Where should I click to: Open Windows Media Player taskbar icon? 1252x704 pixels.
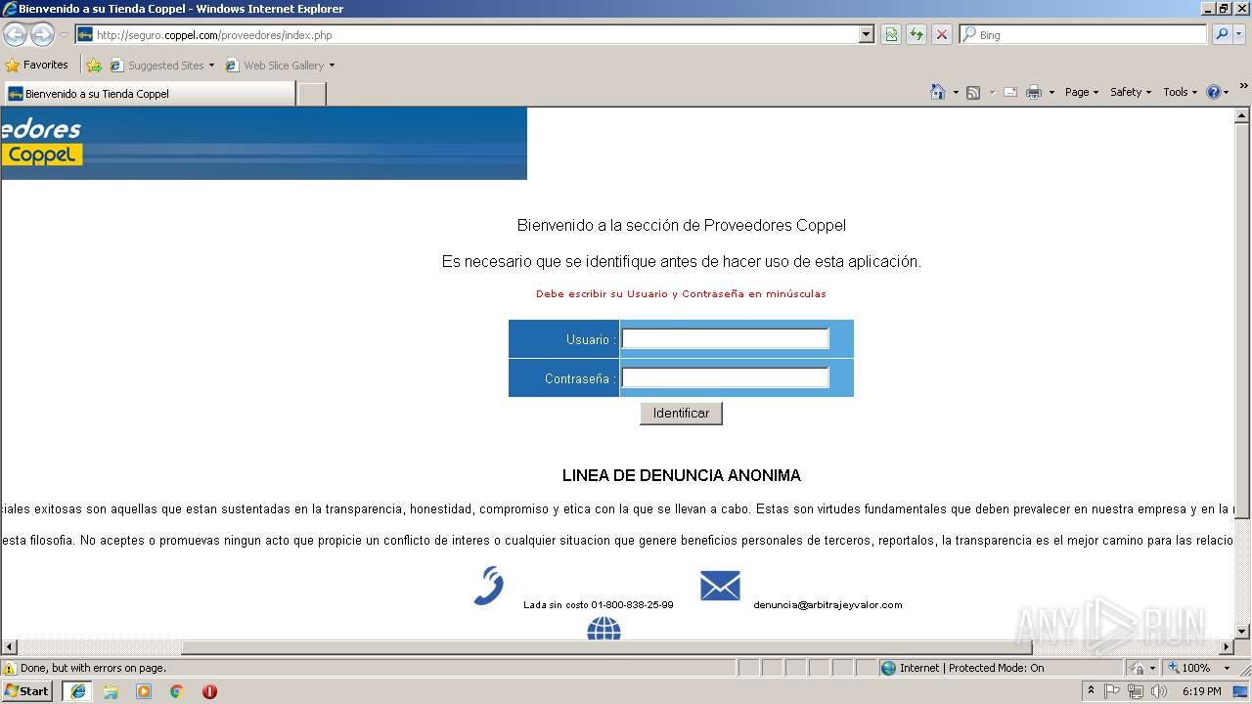pyautogui.click(x=144, y=691)
